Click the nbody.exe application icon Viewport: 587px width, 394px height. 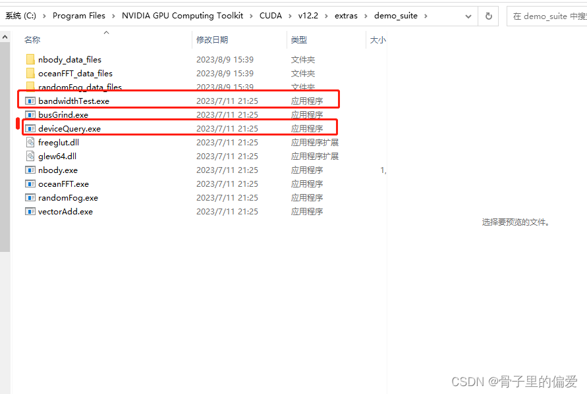(x=30, y=170)
